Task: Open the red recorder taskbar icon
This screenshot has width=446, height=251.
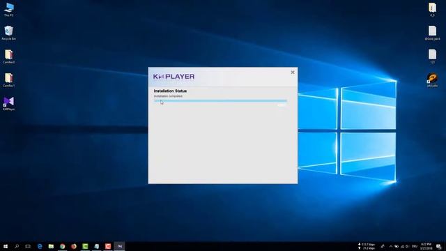Action: 108,246
